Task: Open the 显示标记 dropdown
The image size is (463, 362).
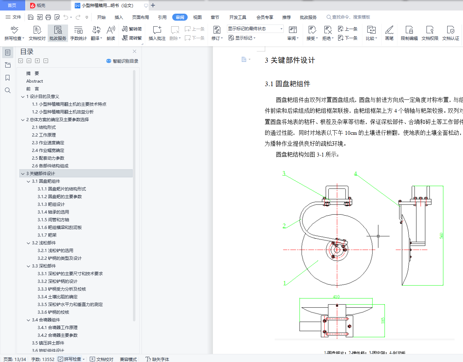Action: click(x=242, y=38)
